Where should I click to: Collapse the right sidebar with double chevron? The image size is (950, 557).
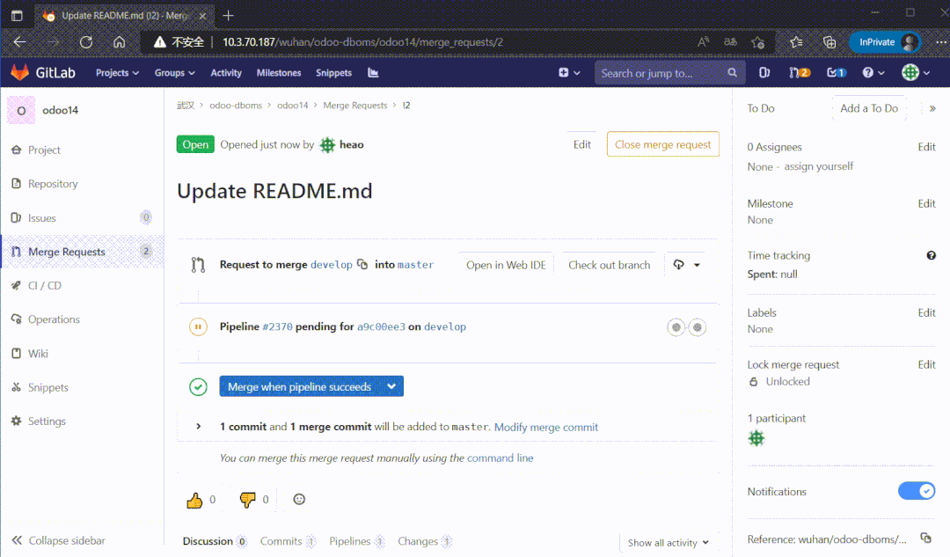pos(932,108)
